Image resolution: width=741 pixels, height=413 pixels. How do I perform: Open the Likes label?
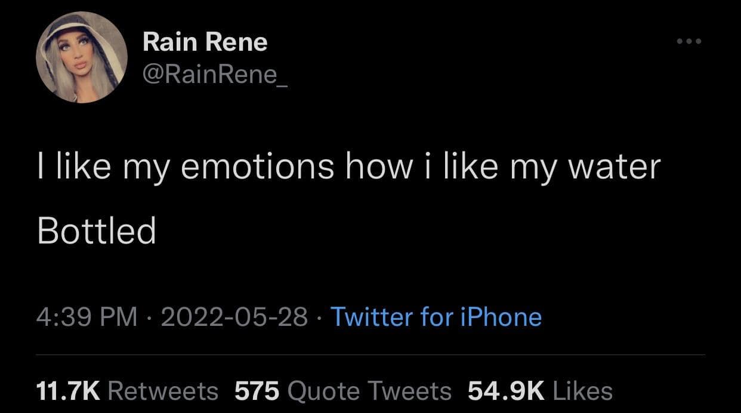(583, 391)
